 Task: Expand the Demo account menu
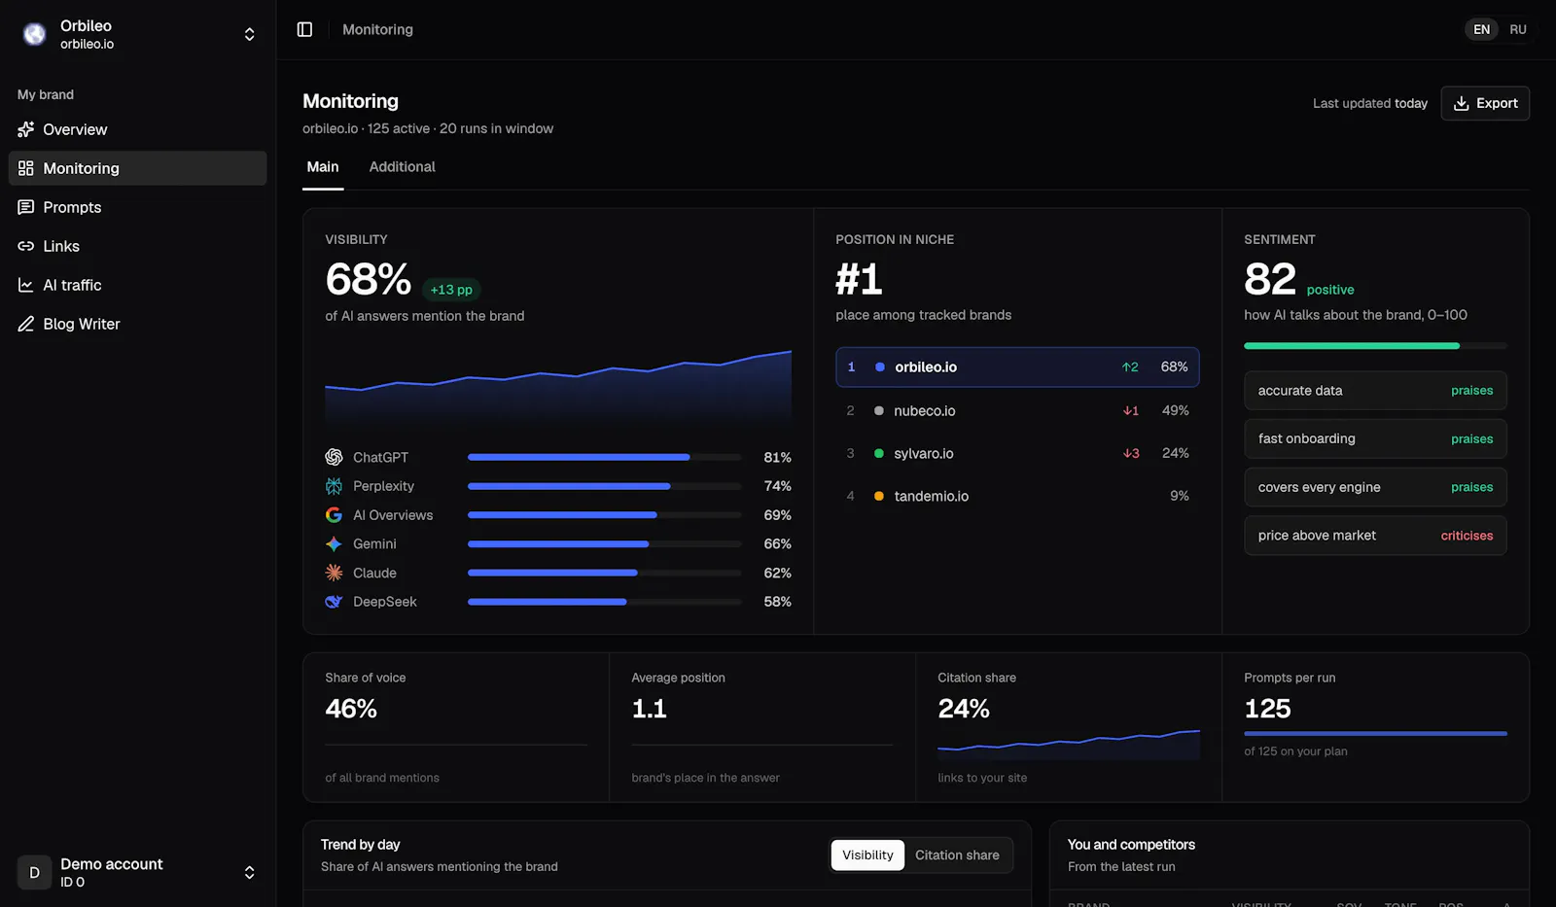[250, 872]
